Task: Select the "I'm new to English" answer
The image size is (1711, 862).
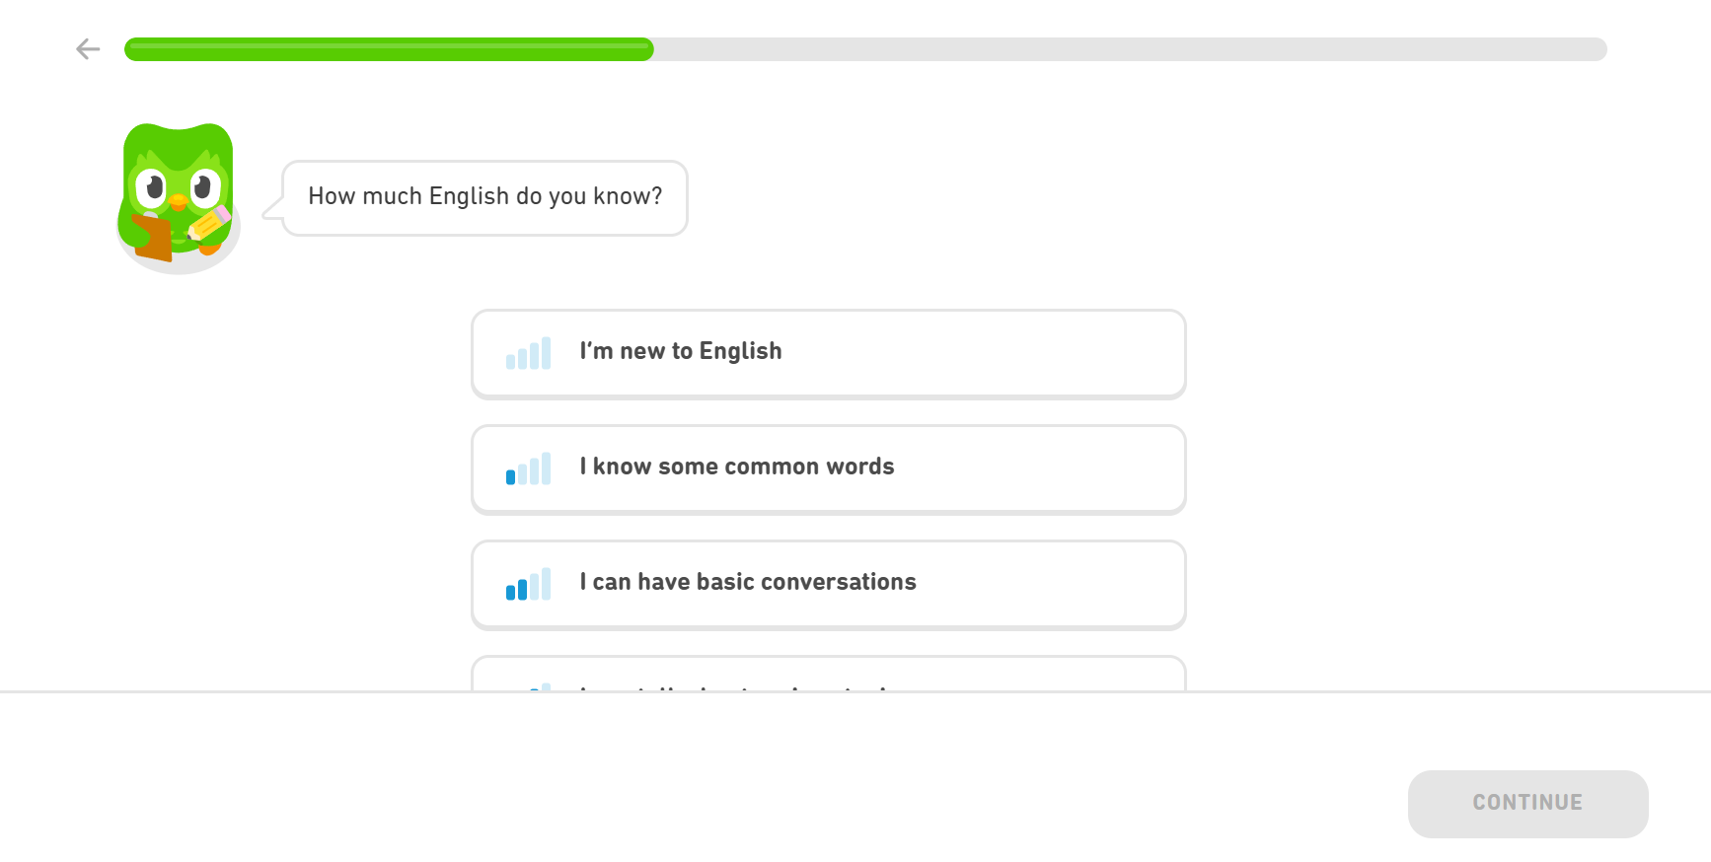Action: (828, 353)
